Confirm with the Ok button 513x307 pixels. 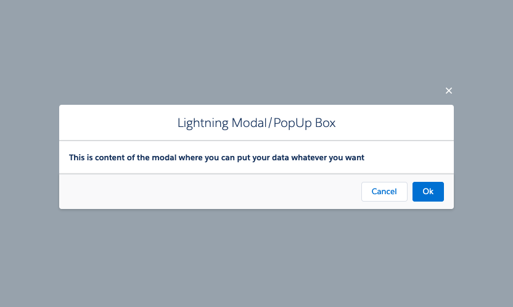[428, 192]
